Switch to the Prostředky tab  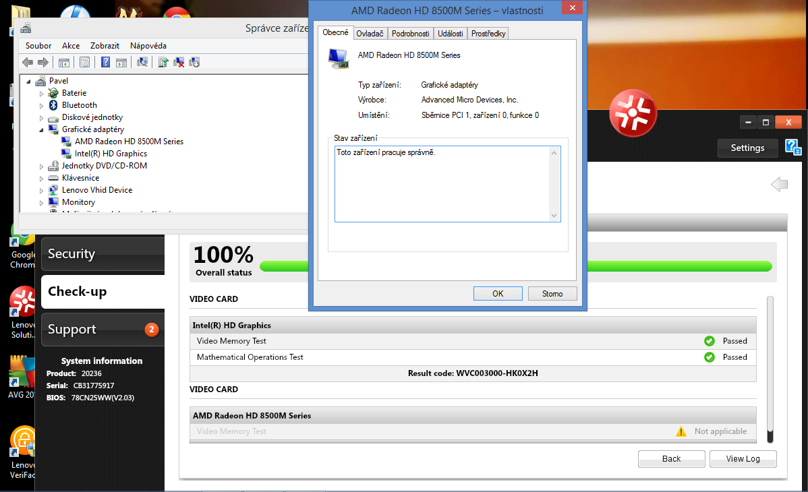(x=488, y=34)
